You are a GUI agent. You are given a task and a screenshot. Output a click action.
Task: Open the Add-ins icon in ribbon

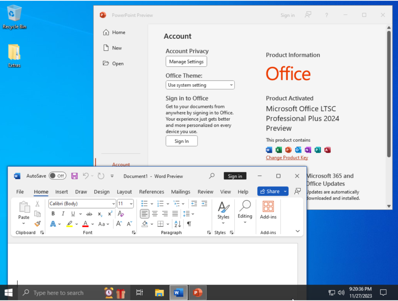[x=268, y=210]
